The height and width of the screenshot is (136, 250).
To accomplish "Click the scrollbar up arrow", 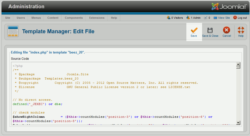I will pos(238,64).
